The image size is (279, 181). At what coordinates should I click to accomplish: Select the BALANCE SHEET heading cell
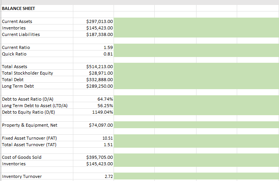(37, 8)
